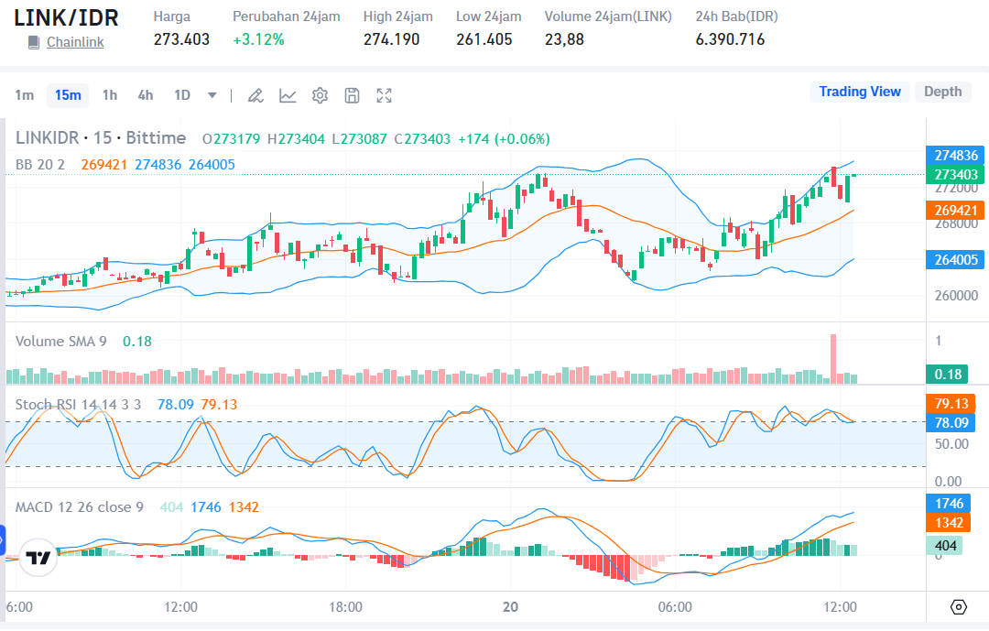Click the save chart floppy icon
The width and height of the screenshot is (989, 631).
(x=352, y=95)
